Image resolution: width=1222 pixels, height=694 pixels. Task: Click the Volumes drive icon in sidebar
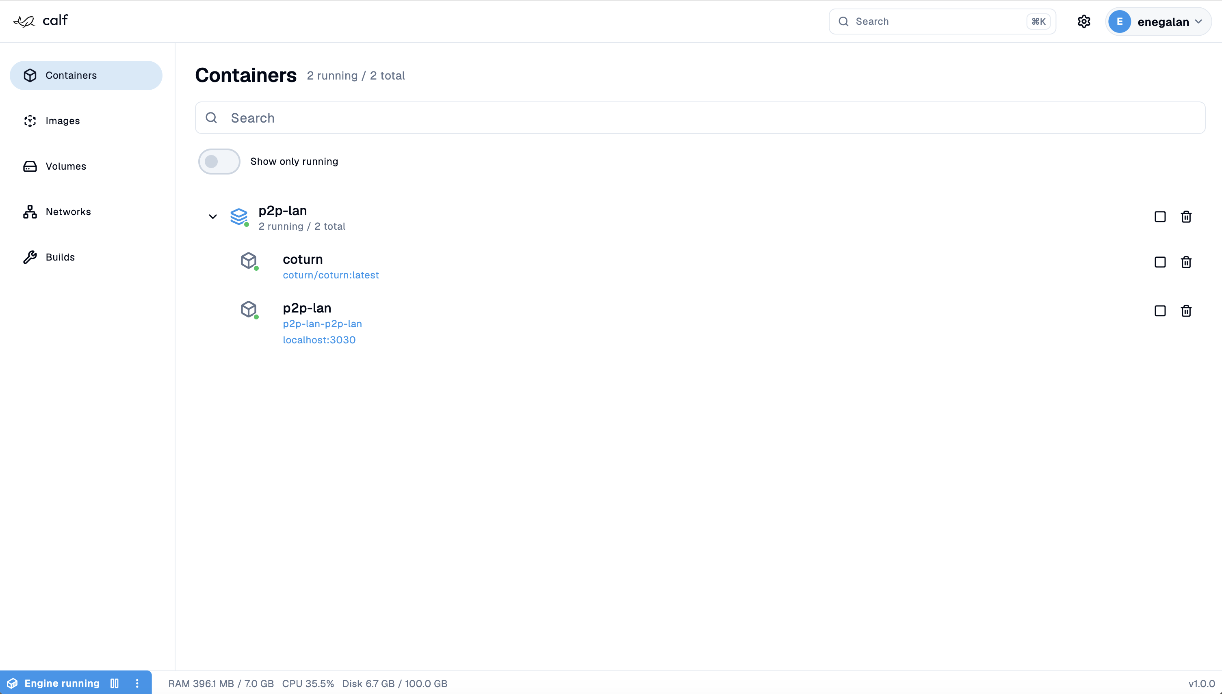coord(30,166)
